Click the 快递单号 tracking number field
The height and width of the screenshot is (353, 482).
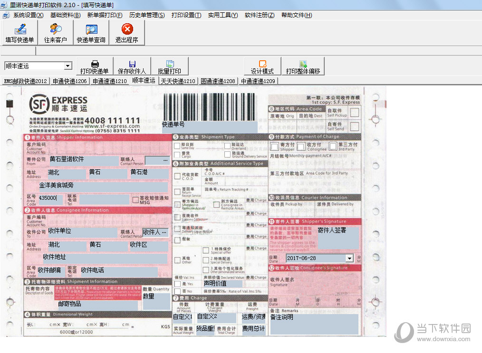pos(210,127)
